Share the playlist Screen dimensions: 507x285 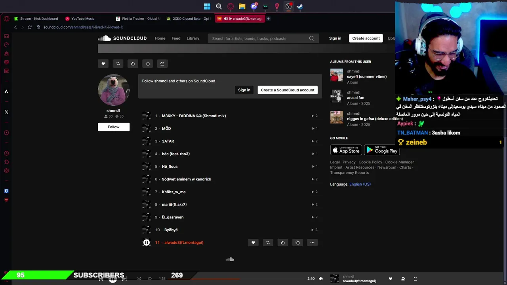click(133, 63)
